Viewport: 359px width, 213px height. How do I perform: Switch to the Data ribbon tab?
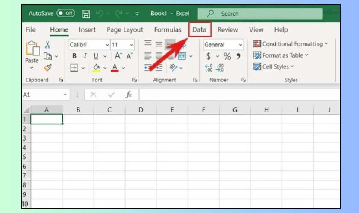pos(199,30)
